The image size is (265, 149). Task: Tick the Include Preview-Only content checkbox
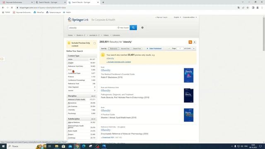tap(94, 43)
